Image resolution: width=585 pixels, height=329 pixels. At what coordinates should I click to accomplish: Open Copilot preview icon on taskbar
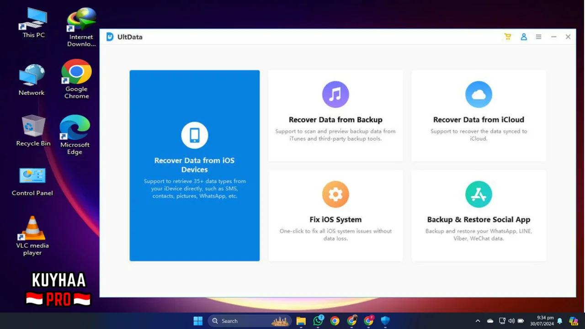coord(574,321)
